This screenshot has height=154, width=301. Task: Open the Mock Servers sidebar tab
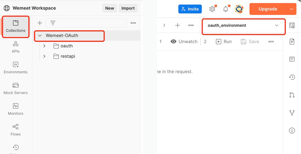(16, 88)
